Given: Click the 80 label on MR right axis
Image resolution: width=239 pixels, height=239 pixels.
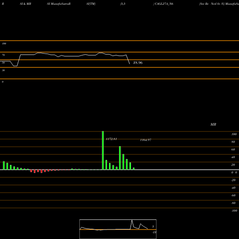Looking at the screenshot, I should 233,142.
